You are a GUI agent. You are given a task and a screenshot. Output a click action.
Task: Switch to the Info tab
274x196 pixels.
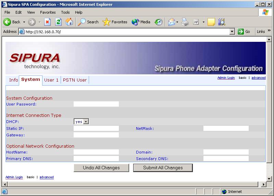coord(13,80)
